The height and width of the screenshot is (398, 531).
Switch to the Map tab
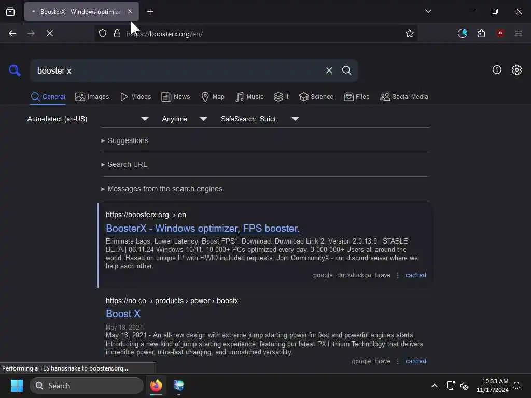pos(213,97)
